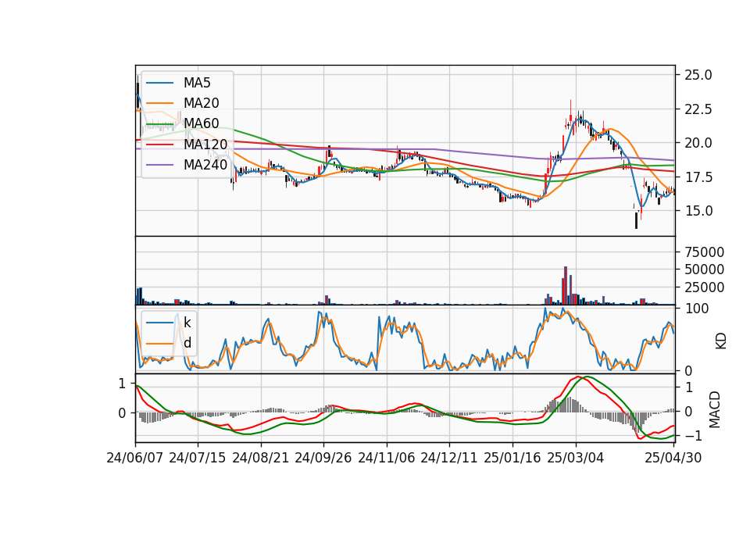The width and height of the screenshot is (750, 539).
Task: Click the purple MA240 legend line sample
Action: [159, 165]
